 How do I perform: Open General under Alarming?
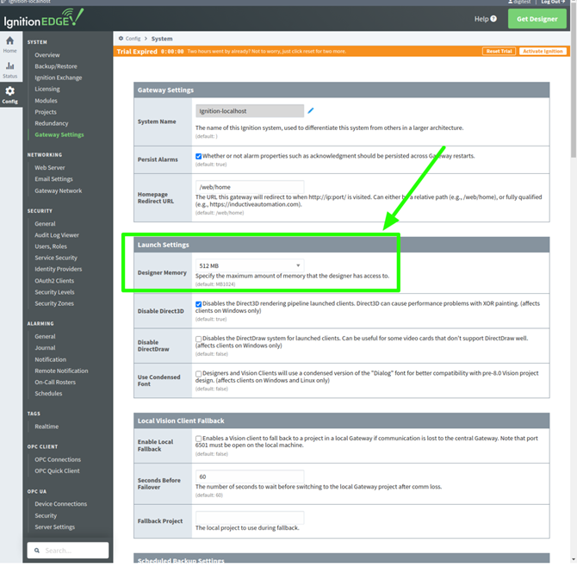(45, 336)
